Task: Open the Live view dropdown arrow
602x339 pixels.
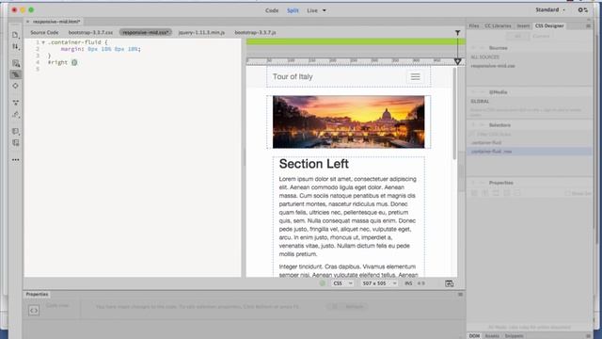Action: pos(324,10)
